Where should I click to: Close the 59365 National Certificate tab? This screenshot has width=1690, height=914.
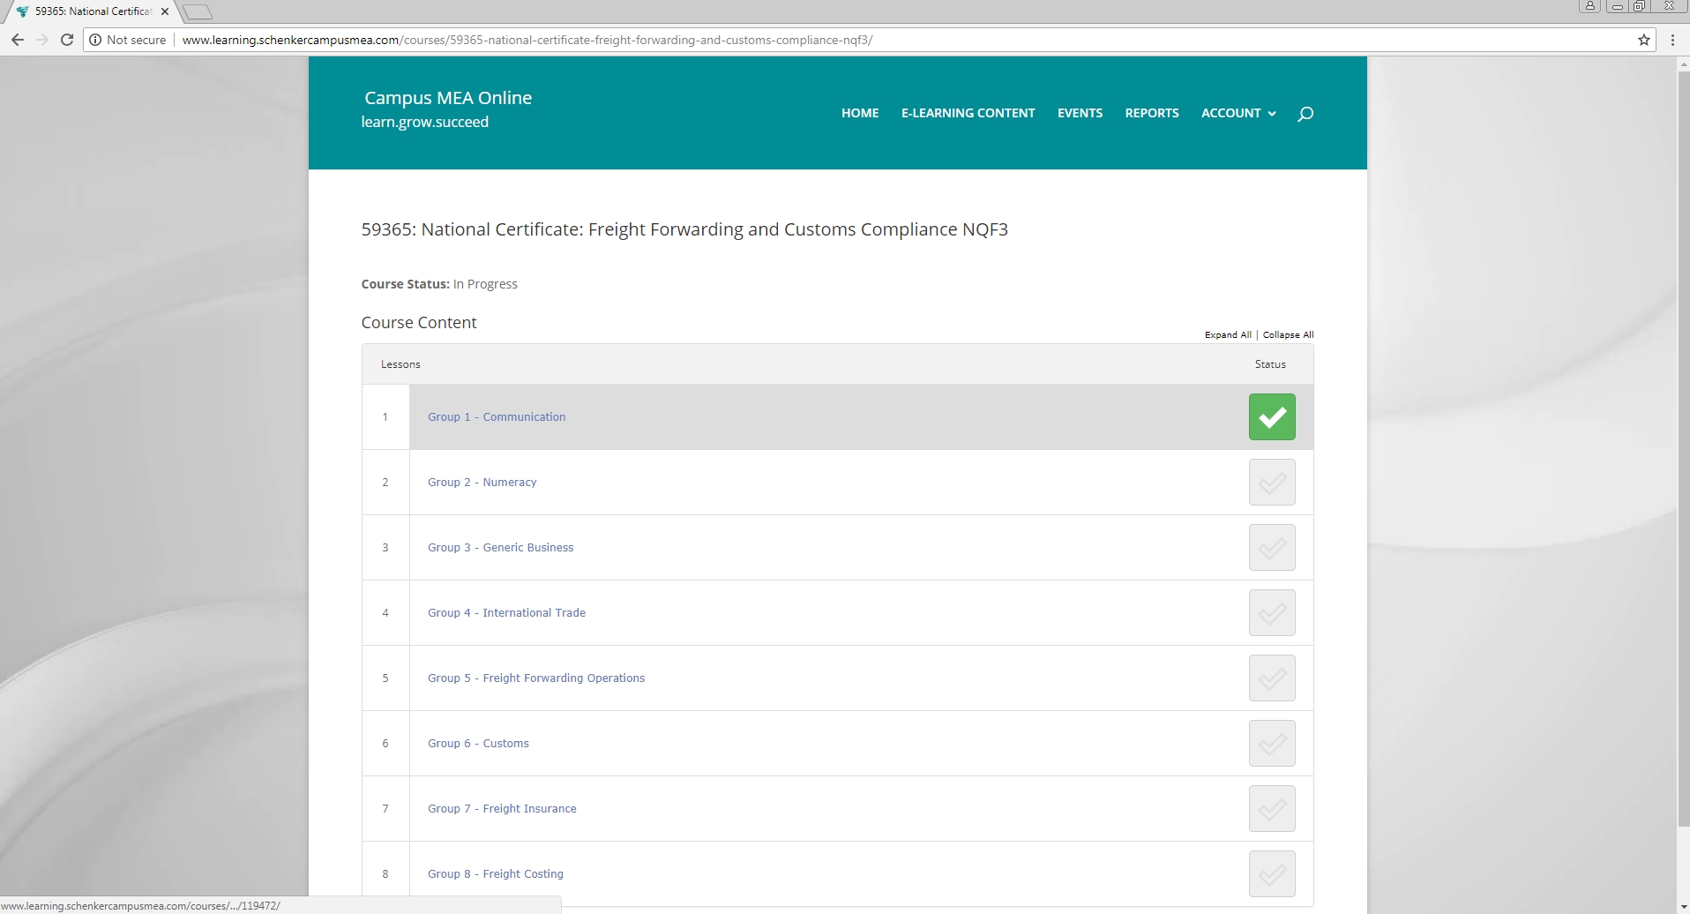[x=165, y=11]
